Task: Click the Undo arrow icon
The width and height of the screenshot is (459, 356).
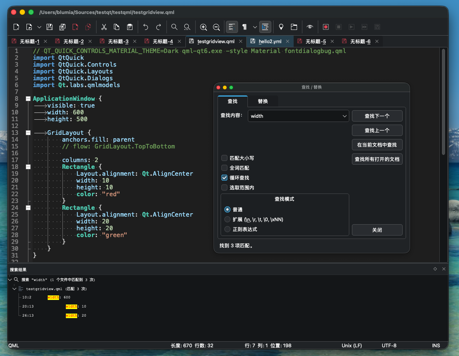Action: pyautogui.click(x=146, y=27)
